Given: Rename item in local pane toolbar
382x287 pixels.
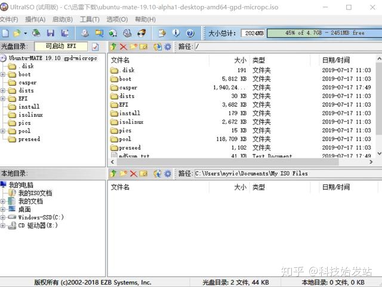Looking at the screenshot, I should coord(143,174).
